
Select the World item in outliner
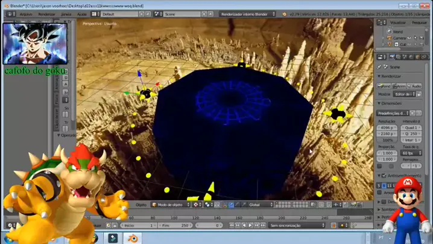395,31
